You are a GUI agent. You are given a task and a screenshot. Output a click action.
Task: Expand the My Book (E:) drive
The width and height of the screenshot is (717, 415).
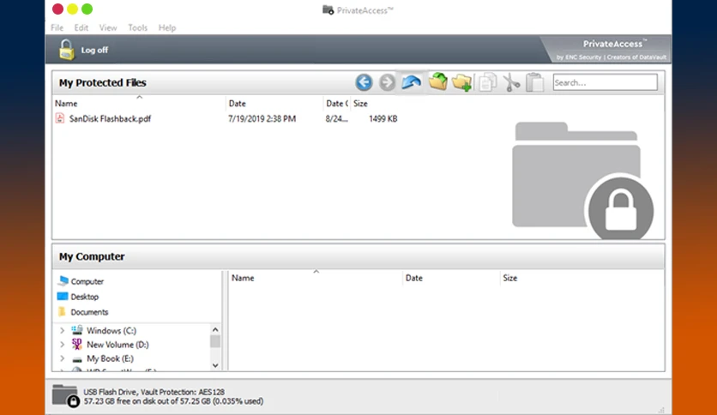point(63,358)
